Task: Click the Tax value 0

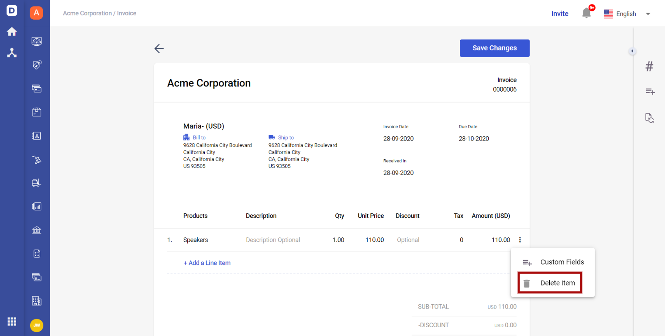Action: [x=462, y=240]
